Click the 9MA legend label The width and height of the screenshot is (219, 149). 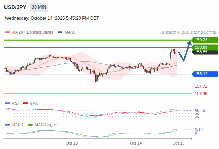[x=34, y=104]
